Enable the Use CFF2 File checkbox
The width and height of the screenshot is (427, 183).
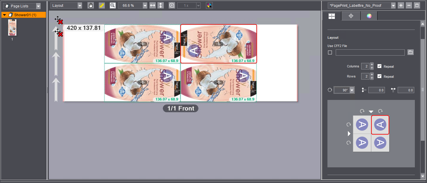tap(330, 53)
